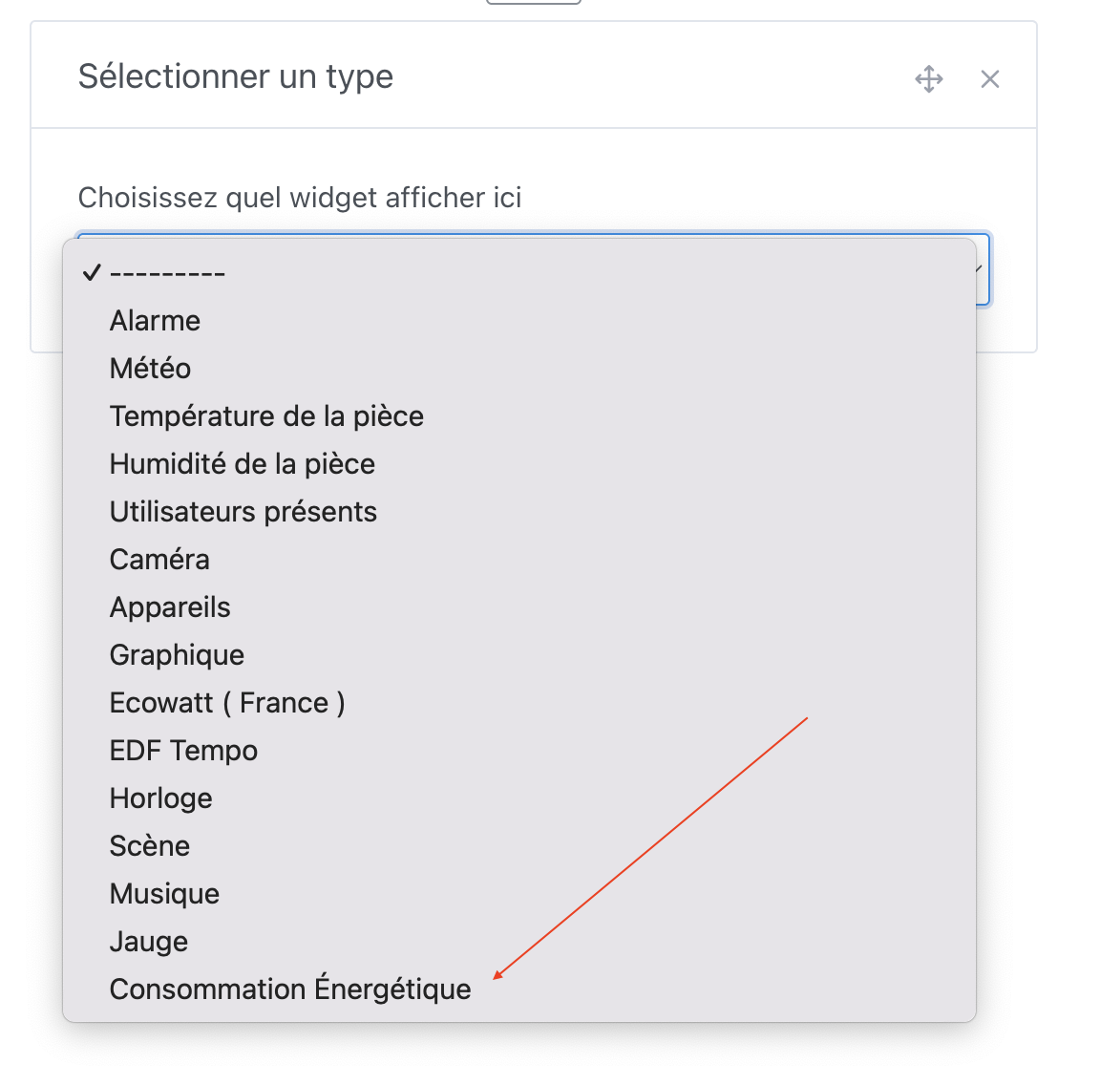Click the X close icon
The image size is (1100, 1085).
click(990, 79)
